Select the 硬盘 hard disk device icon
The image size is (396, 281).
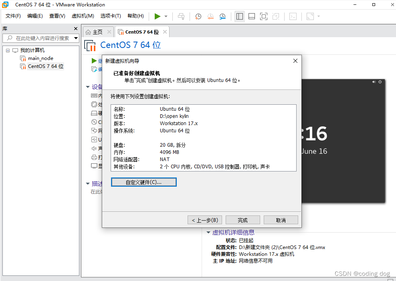[95, 113]
